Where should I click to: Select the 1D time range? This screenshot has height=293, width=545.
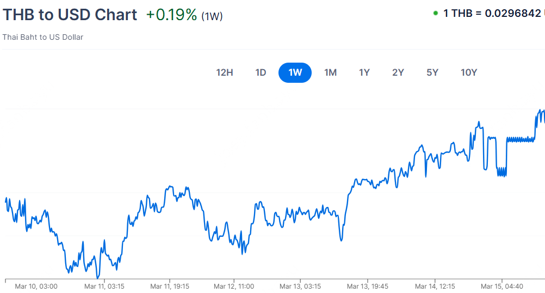261,72
